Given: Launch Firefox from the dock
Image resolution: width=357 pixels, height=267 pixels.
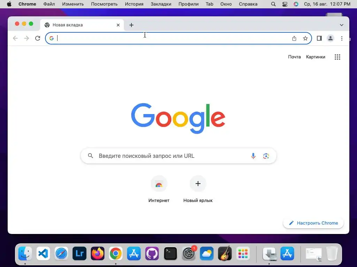Looking at the screenshot, I should [x=98, y=253].
